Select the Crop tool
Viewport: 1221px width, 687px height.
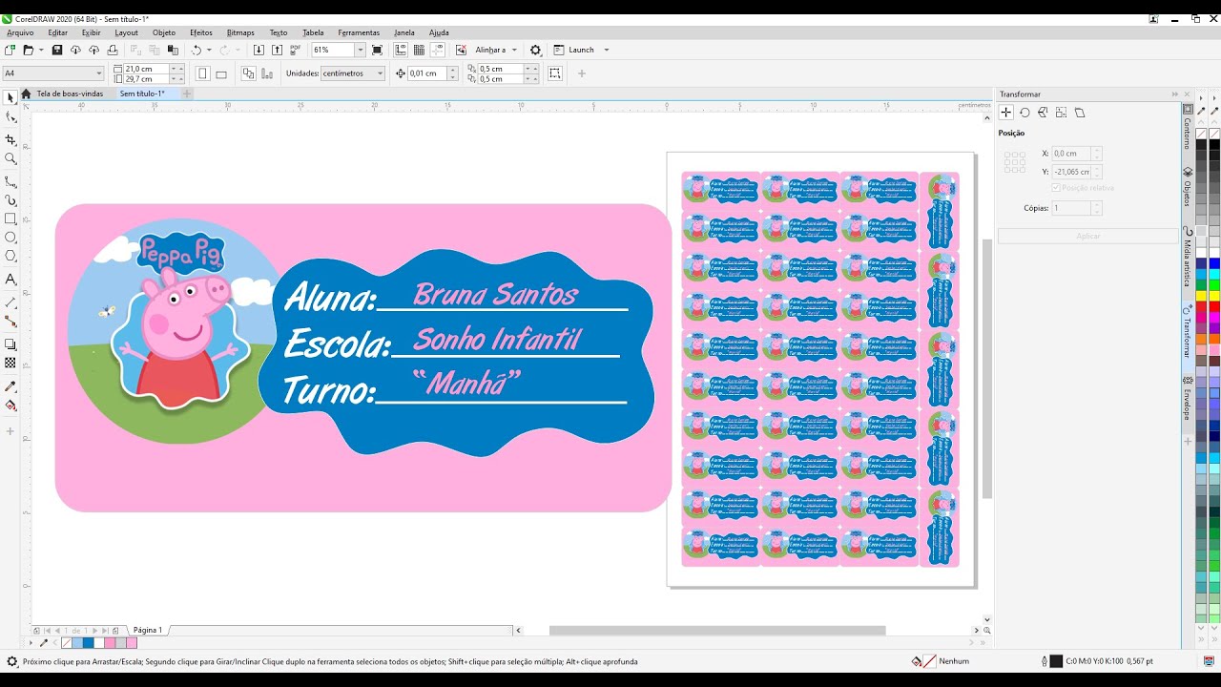10,139
